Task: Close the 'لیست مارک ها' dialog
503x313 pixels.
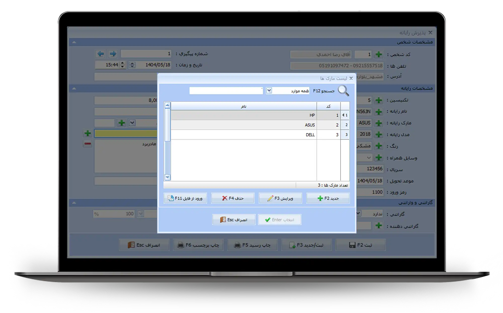Action: (x=351, y=78)
